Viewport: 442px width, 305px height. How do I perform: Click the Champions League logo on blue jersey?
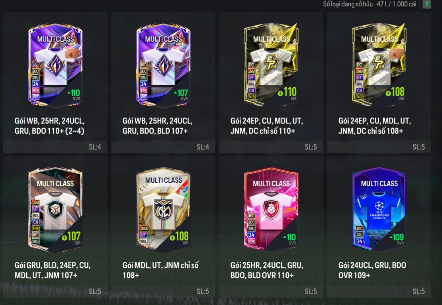379,210
